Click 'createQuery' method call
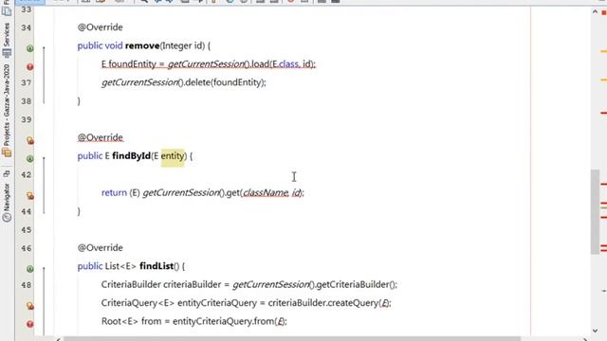The image size is (607, 341). [x=352, y=303]
